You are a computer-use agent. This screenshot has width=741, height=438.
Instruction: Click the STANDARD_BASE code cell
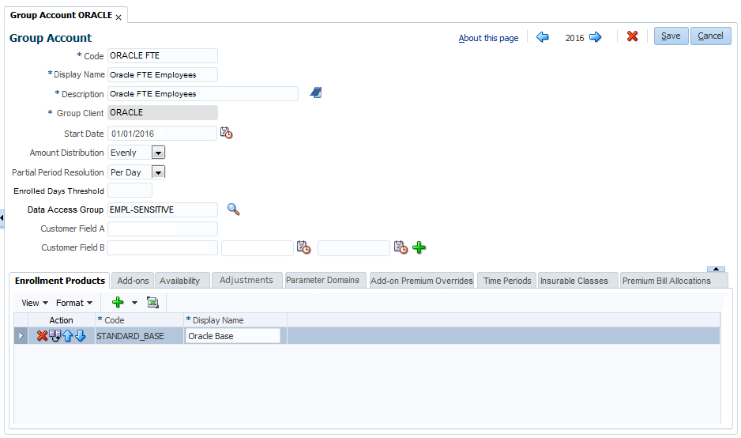coord(139,336)
